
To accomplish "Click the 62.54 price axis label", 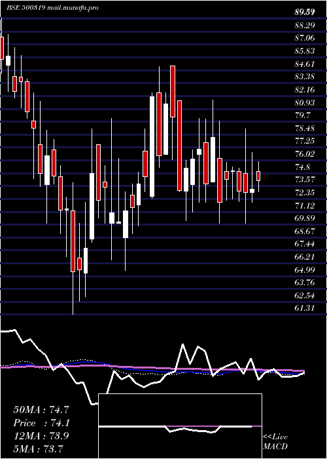I will [x=305, y=296].
